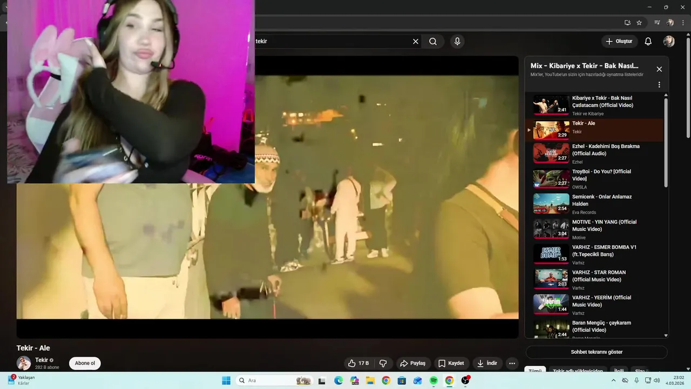
Task: Click the page scrollbar up arrow
Action: pos(688,35)
